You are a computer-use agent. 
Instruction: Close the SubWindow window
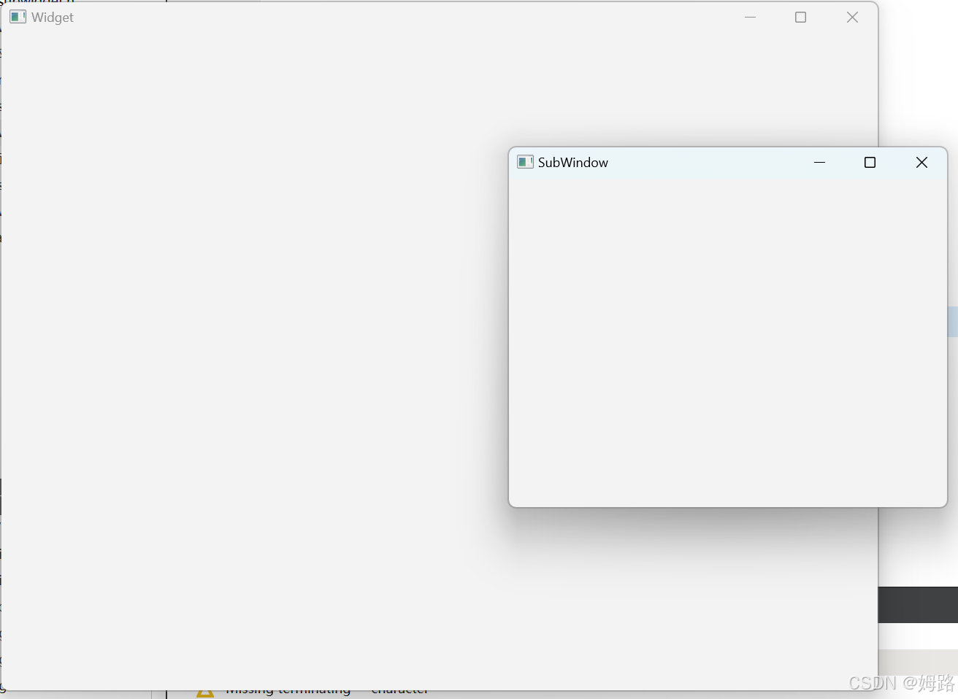coord(921,162)
